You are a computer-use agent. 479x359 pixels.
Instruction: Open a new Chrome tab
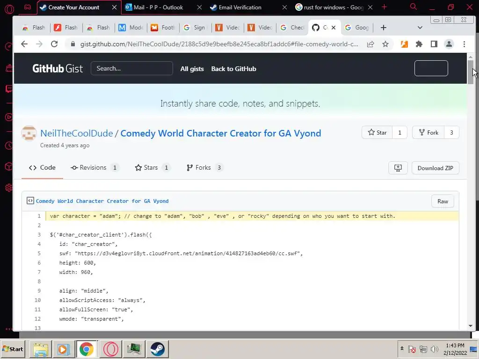384,28
